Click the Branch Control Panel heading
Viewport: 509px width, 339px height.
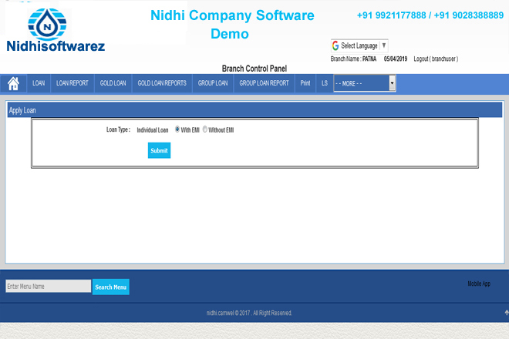coord(254,69)
